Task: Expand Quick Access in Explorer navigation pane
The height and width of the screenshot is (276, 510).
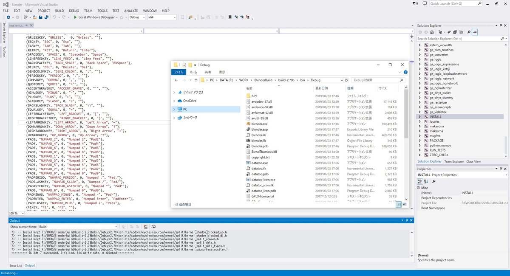Action: [x=174, y=92]
